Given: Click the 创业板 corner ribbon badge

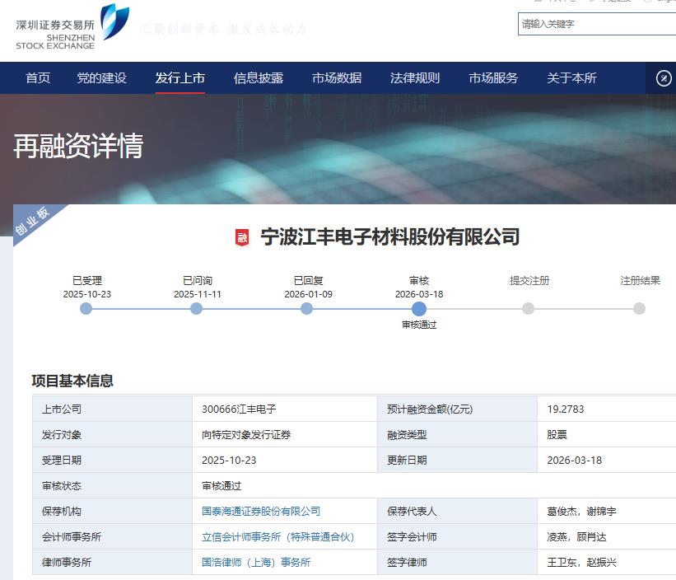Looking at the screenshot, I should pos(32,220).
